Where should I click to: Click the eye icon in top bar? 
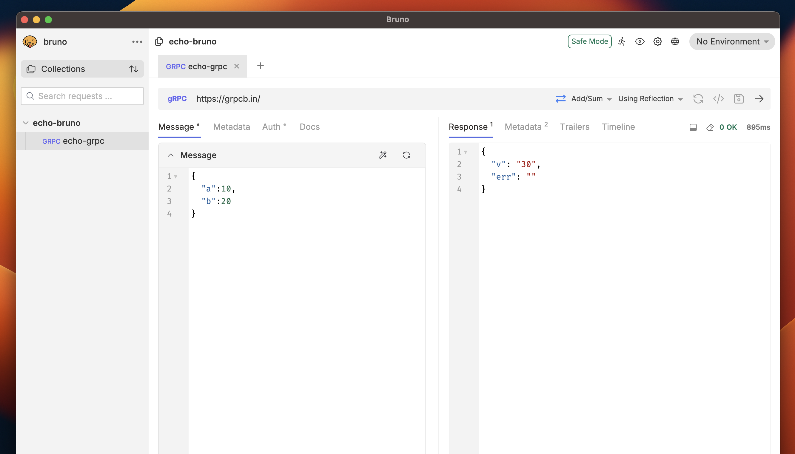[x=639, y=41]
